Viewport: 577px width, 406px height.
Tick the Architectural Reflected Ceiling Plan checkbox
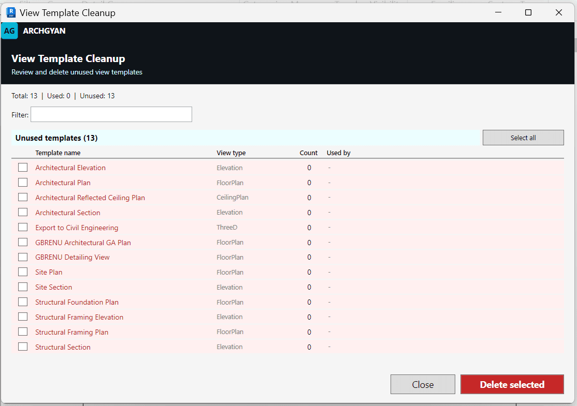point(23,197)
